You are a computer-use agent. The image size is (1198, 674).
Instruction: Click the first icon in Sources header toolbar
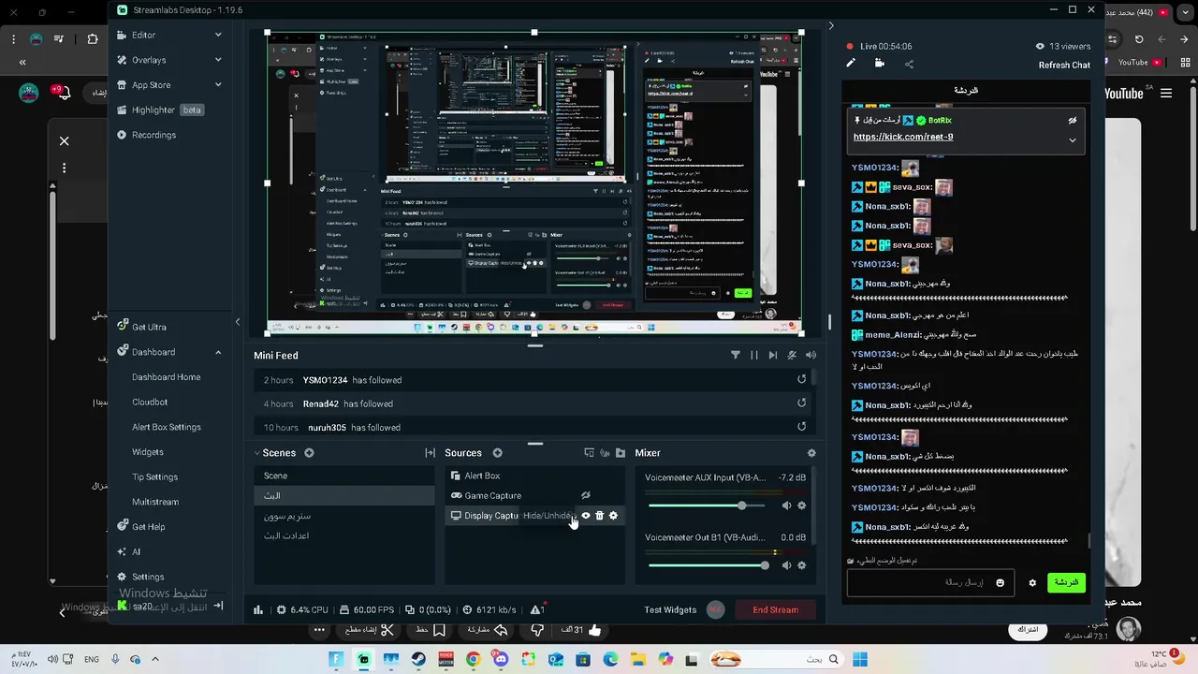coord(589,453)
